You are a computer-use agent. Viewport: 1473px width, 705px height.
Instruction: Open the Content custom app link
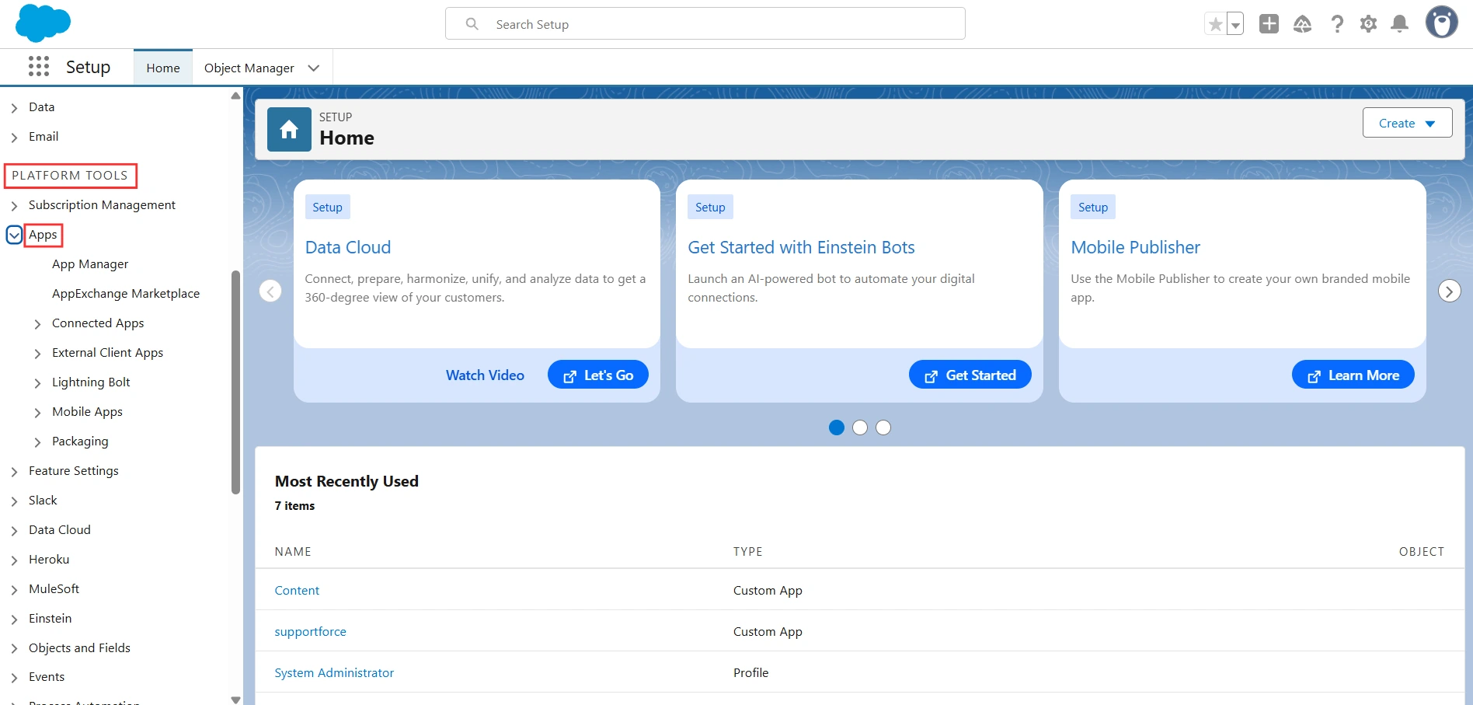297,590
